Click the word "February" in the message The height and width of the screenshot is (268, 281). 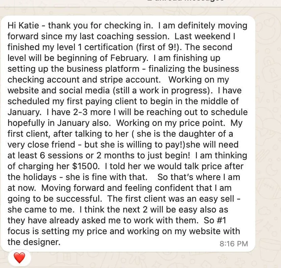129,58
